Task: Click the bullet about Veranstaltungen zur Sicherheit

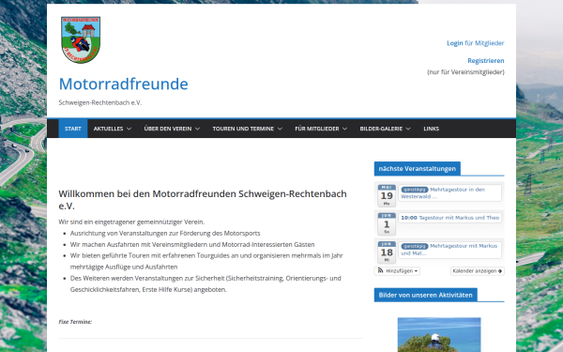Action: tap(205, 283)
